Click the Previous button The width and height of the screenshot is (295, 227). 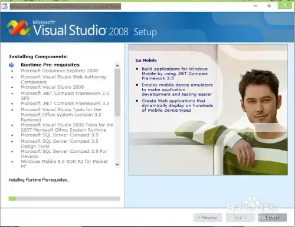[x=208, y=218]
